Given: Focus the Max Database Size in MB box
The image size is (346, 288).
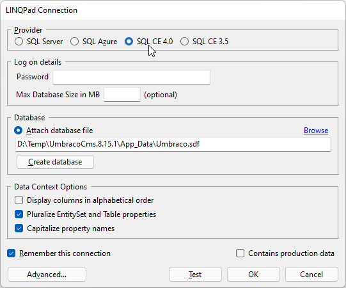Looking at the screenshot, I should pyautogui.click(x=122, y=95).
